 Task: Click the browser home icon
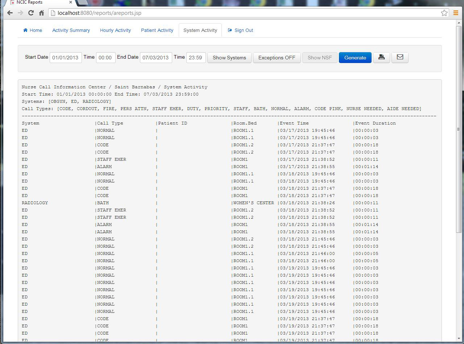(x=41, y=13)
